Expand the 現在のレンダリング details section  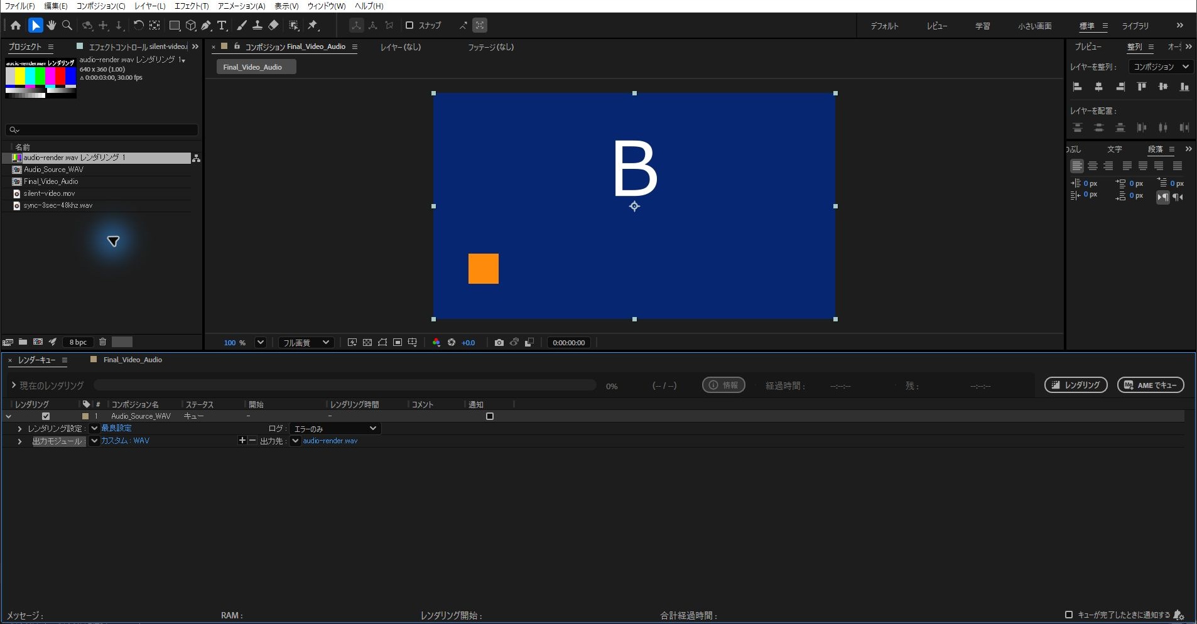tap(13, 385)
